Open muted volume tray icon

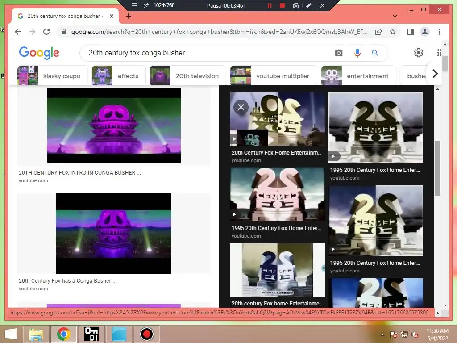point(415,335)
